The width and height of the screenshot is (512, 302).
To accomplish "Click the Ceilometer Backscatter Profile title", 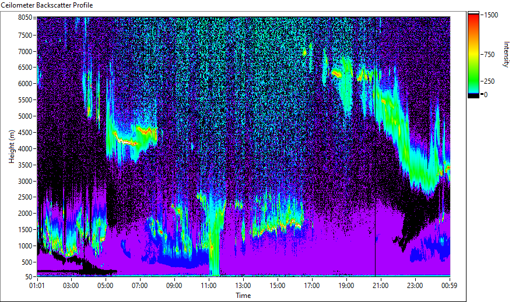I will (x=47, y=5).
